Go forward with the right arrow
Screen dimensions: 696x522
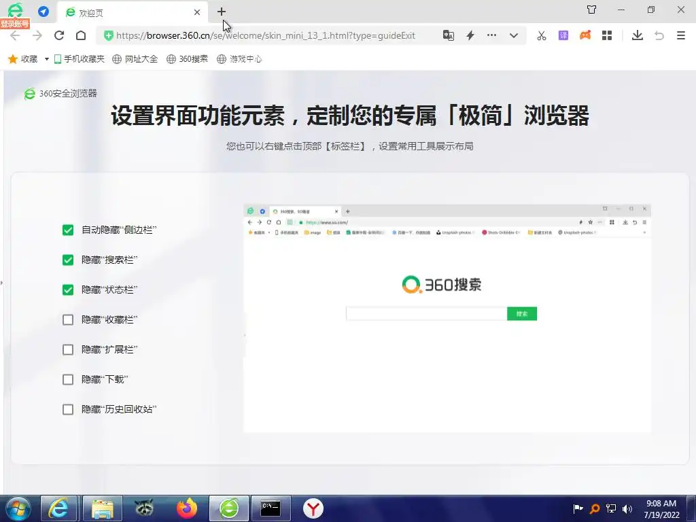(x=37, y=35)
